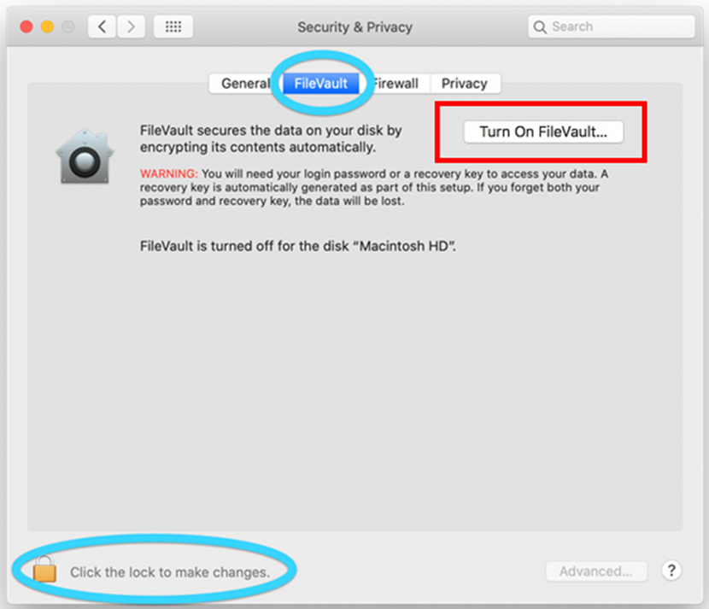Open the Firewall tab
Image resolution: width=709 pixels, height=609 pixels.
click(395, 84)
